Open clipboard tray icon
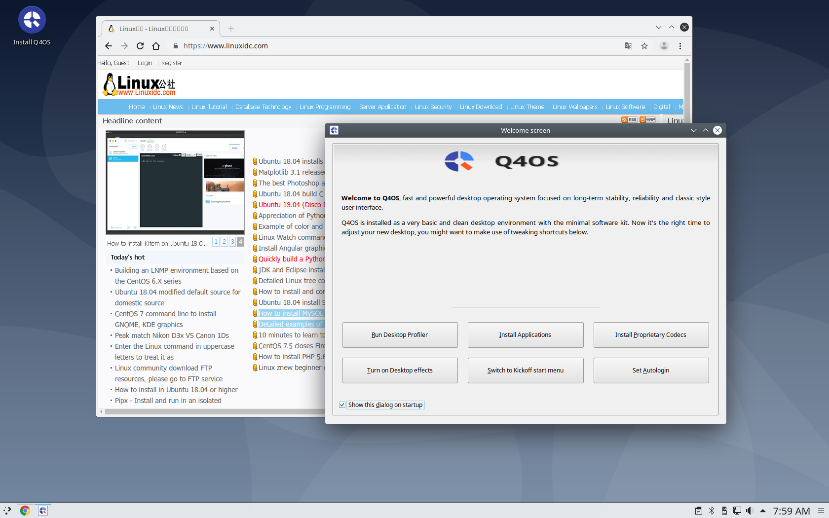Screen dimensions: 829x518 pos(698,511)
